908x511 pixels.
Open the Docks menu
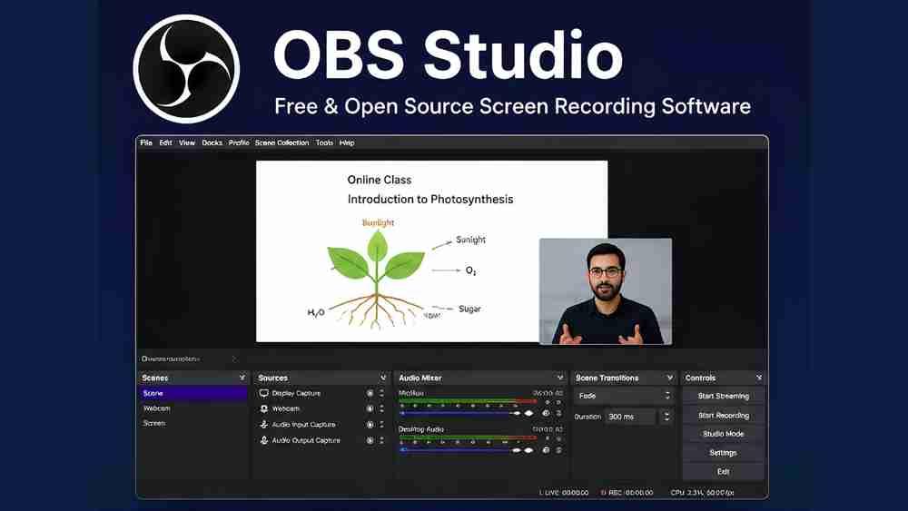pos(212,142)
